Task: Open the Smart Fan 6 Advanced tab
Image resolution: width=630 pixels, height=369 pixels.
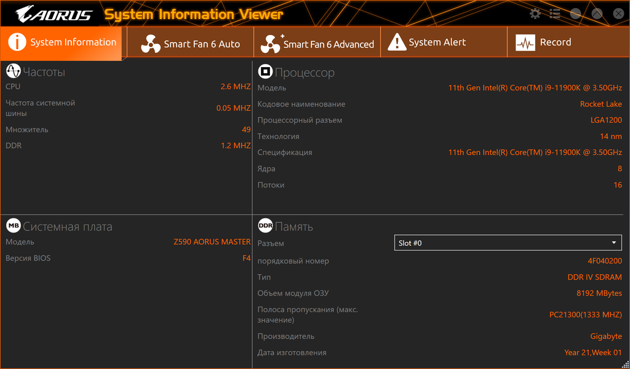Action: (317, 42)
